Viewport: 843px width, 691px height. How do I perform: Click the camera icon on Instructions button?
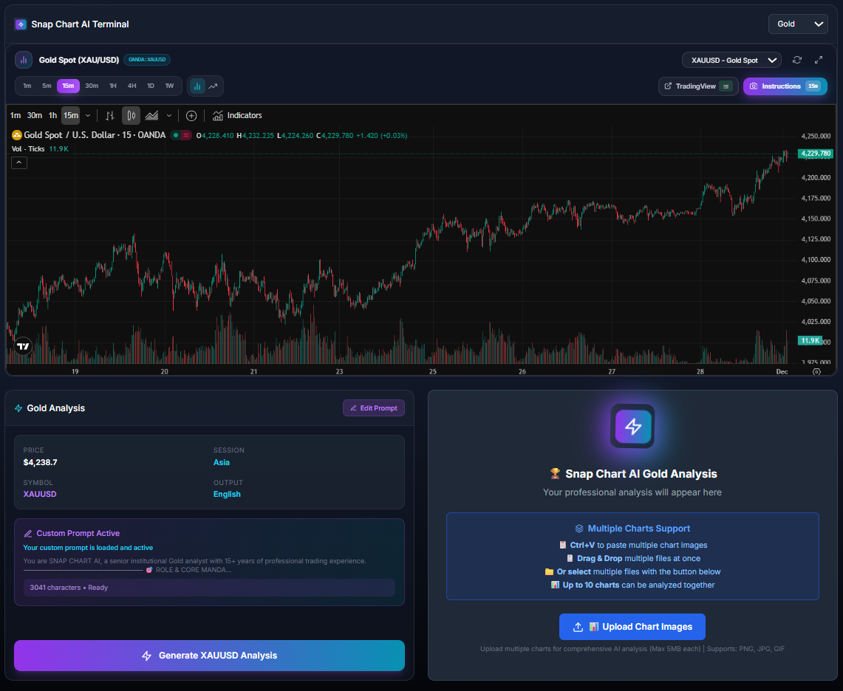click(x=754, y=86)
